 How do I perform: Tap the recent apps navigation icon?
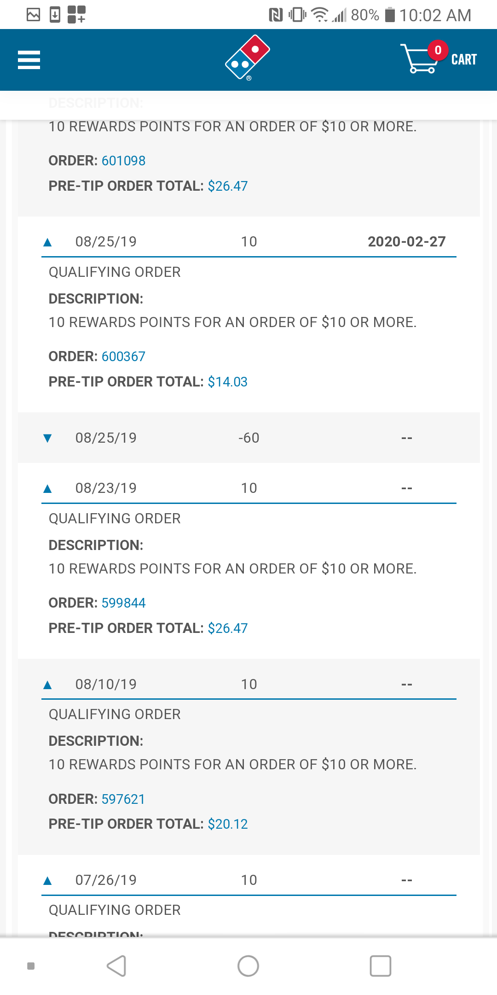click(379, 966)
